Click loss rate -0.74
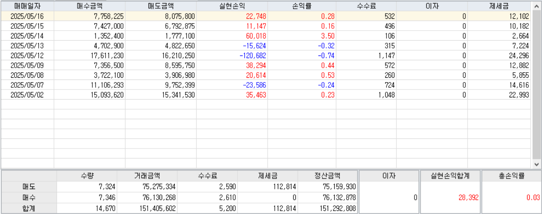The image size is (542, 214). coord(326,55)
